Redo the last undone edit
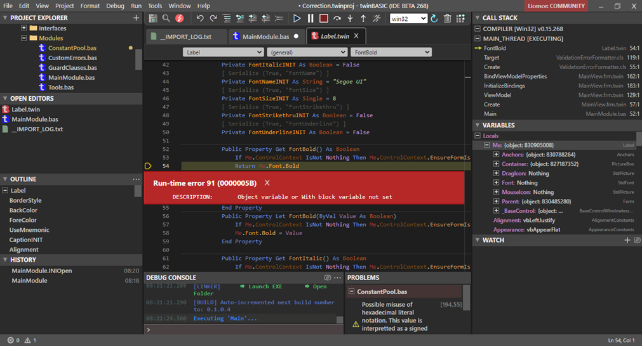 coord(213,18)
